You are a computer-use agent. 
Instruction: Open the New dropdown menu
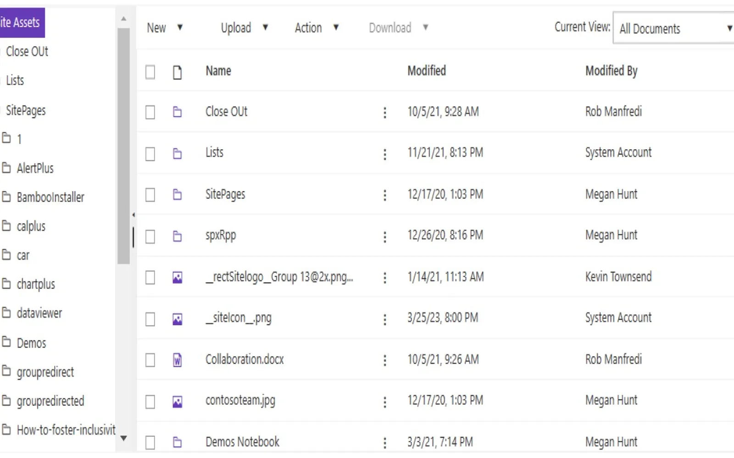pyautogui.click(x=165, y=27)
